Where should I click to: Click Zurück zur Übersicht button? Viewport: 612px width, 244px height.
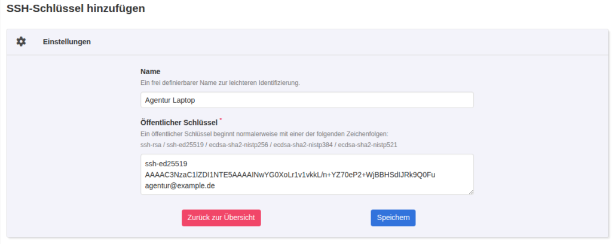(221, 218)
